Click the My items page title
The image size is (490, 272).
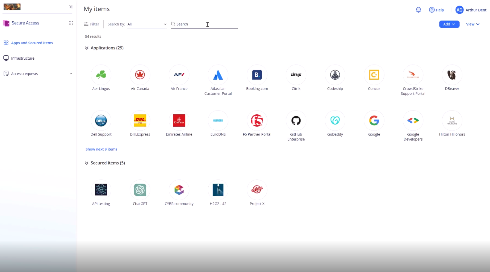(x=97, y=9)
